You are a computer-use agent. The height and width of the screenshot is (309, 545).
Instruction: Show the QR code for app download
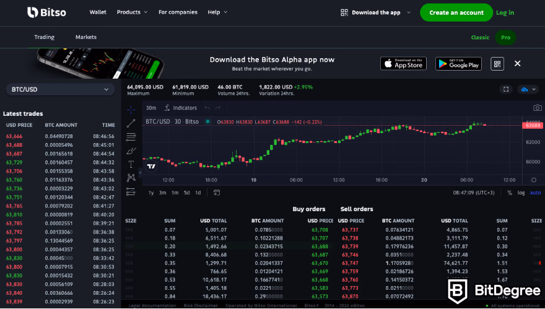click(x=497, y=64)
